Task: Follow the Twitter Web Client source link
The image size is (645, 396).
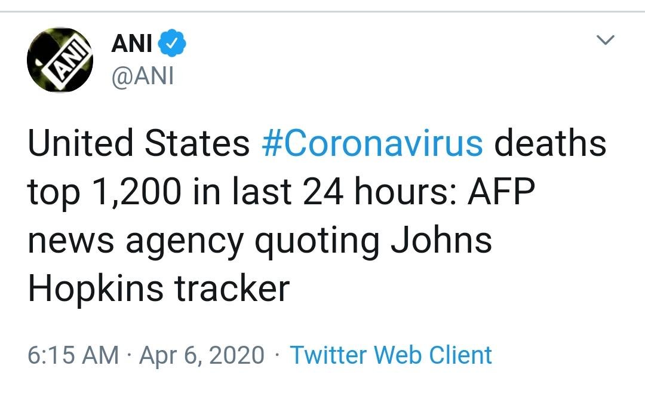Action: pyautogui.click(x=391, y=355)
